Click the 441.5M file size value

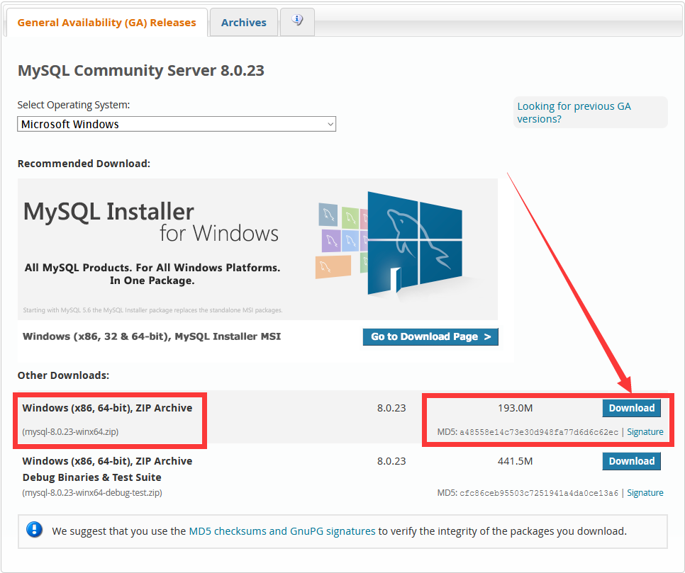click(x=515, y=461)
